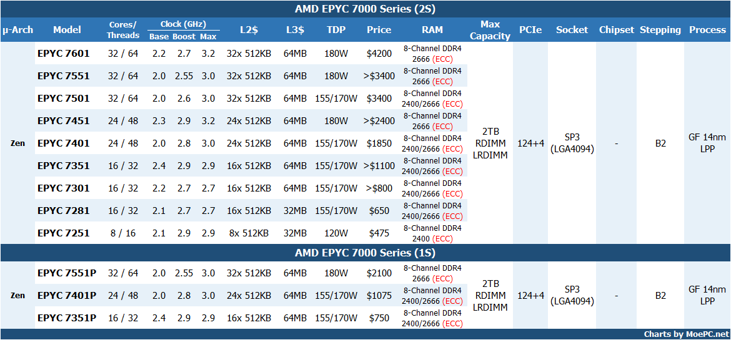Click the 8 / 16 cores of EPYC 7251
Screen dimensions: 731x340
pos(123,233)
